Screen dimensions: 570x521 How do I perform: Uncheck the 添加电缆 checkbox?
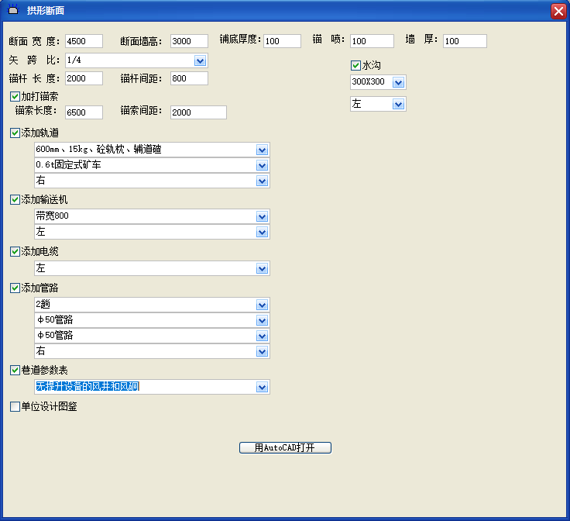pyautogui.click(x=15, y=251)
